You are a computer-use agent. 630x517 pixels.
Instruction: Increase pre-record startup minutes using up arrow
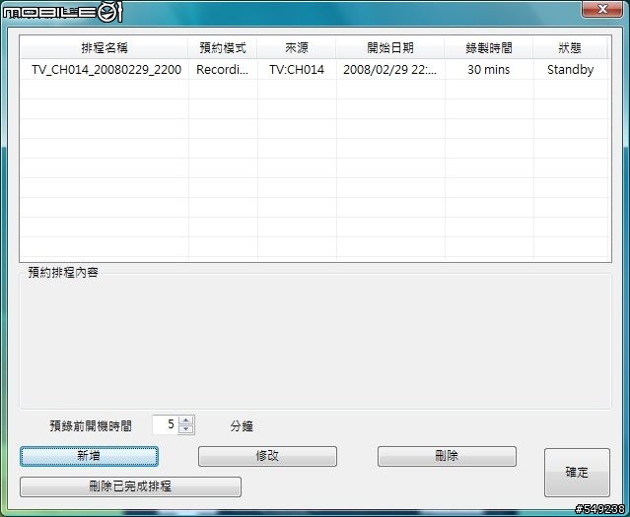click(x=186, y=420)
